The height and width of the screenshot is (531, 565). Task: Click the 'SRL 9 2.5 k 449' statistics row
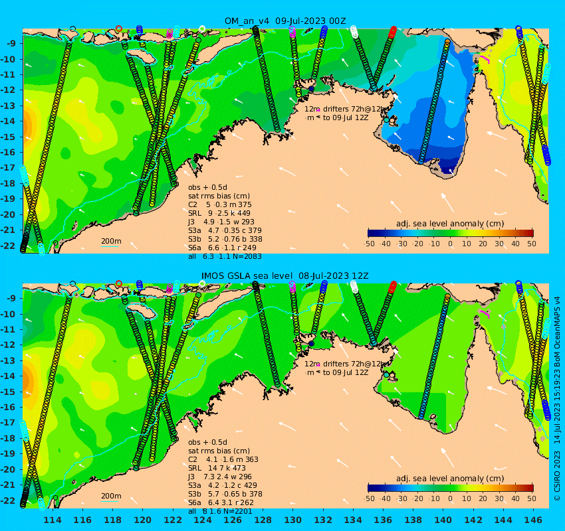219,213
